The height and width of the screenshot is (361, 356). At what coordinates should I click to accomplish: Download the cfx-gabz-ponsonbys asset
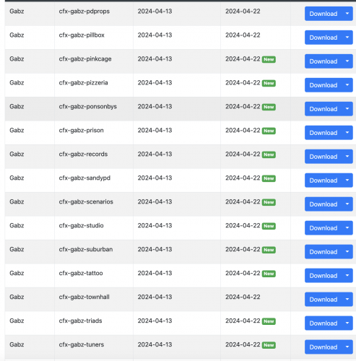tap(323, 109)
